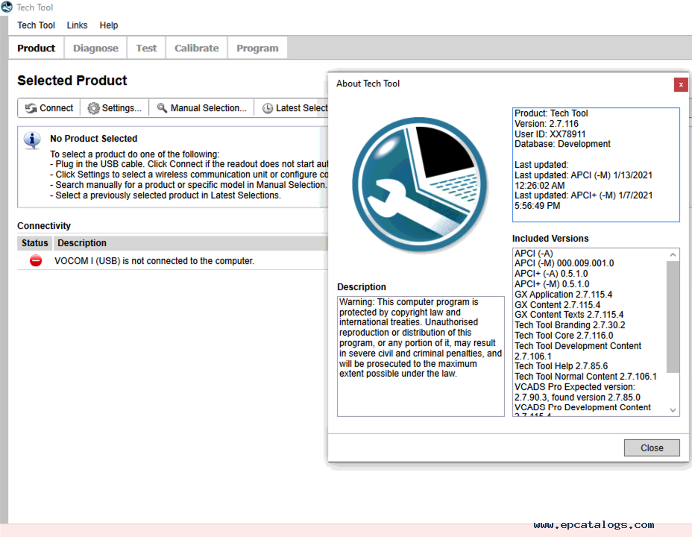This screenshot has height=537, width=692.
Task: Switch to the Calibrate tab
Action: pyautogui.click(x=196, y=48)
